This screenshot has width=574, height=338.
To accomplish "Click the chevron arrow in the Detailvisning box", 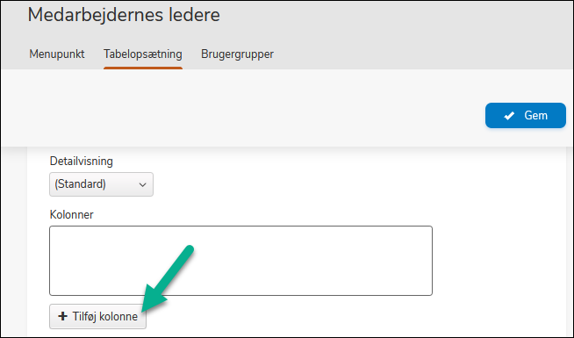I will click(142, 185).
